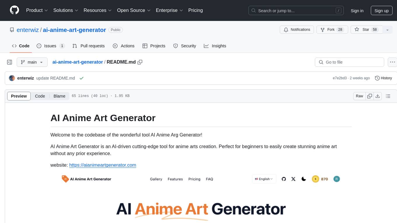Click FAQ in the embedded screenshot
Screen dimensions: 397x223
point(209,179)
